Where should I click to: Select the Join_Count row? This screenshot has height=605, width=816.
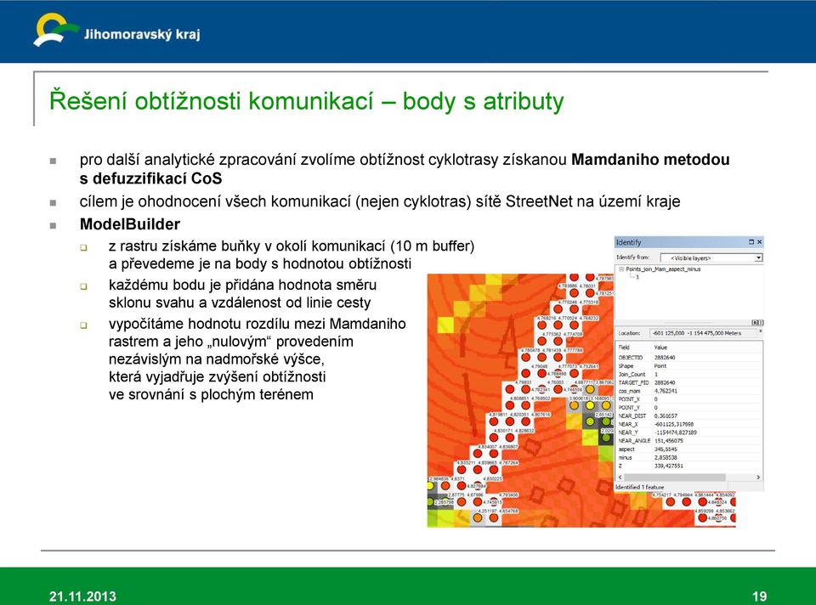pyautogui.click(x=689, y=374)
